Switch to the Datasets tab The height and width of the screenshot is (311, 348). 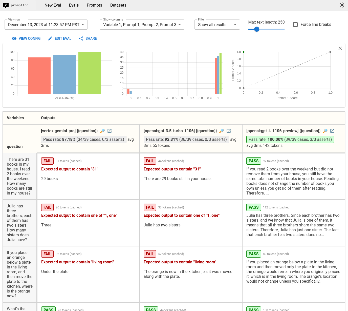[x=118, y=5]
